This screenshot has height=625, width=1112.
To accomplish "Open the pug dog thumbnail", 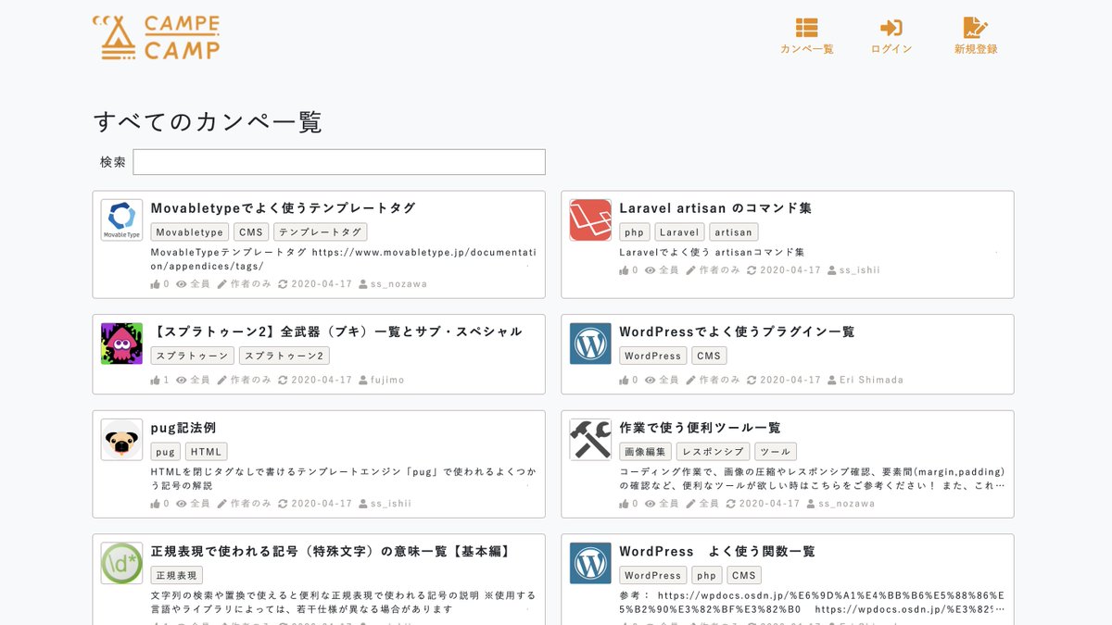I will tap(122, 440).
